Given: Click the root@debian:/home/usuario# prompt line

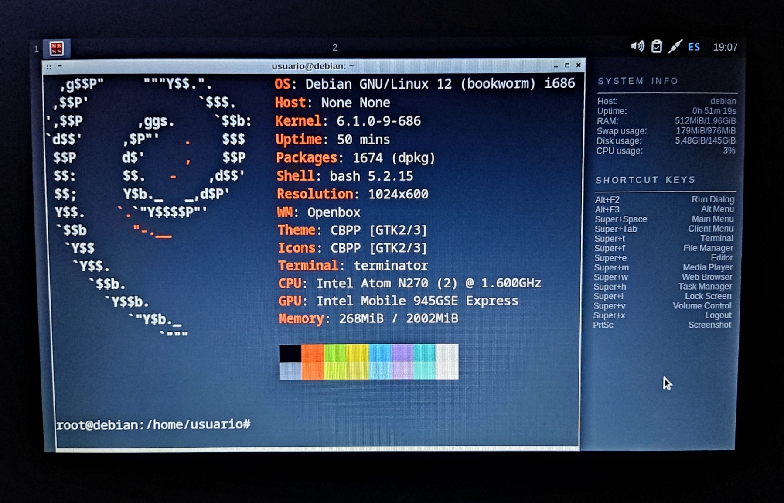Looking at the screenshot, I should 153,424.
